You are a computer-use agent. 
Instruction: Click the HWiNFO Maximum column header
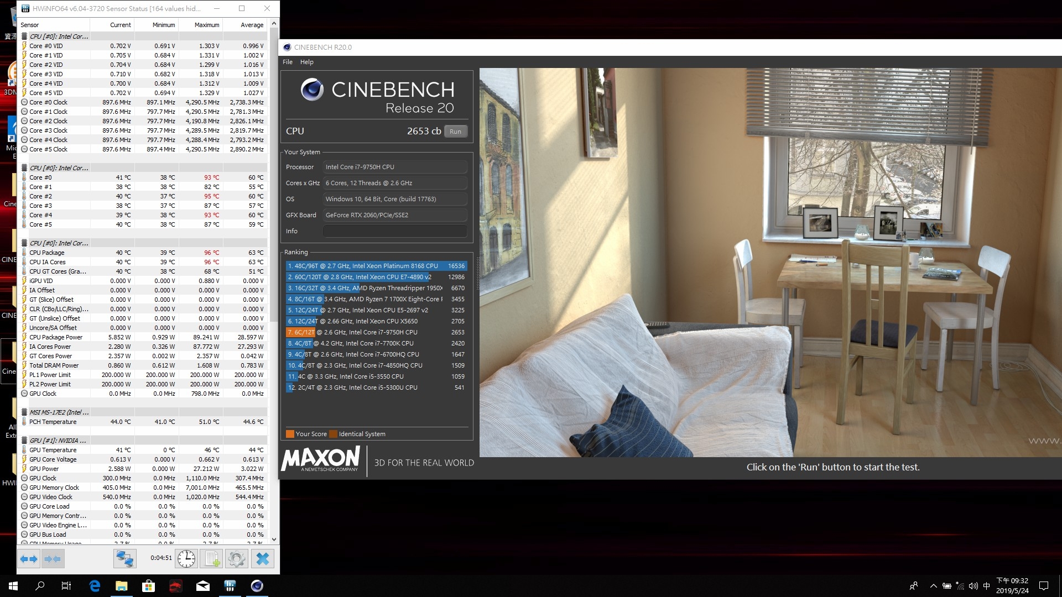(x=200, y=25)
